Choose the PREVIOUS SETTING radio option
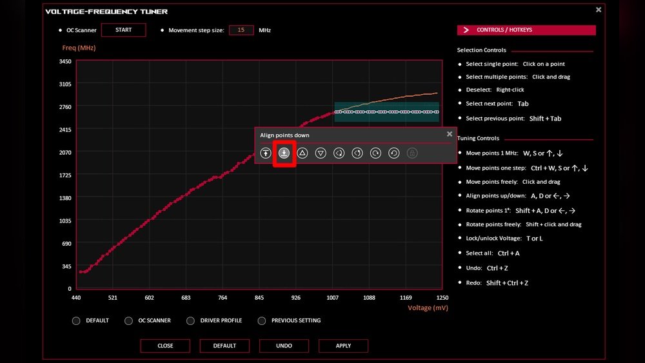Image resolution: width=645 pixels, height=363 pixels. [262, 320]
